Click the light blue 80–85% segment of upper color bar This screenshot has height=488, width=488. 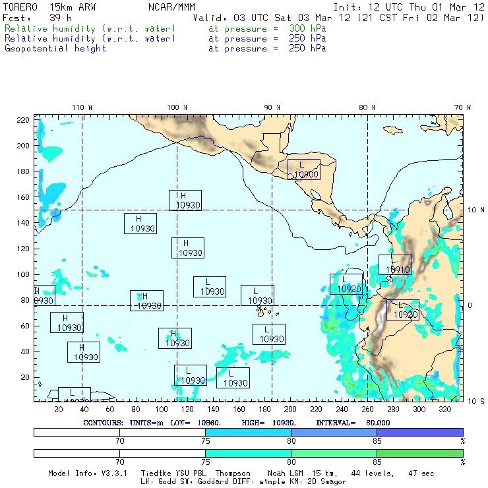(x=334, y=432)
